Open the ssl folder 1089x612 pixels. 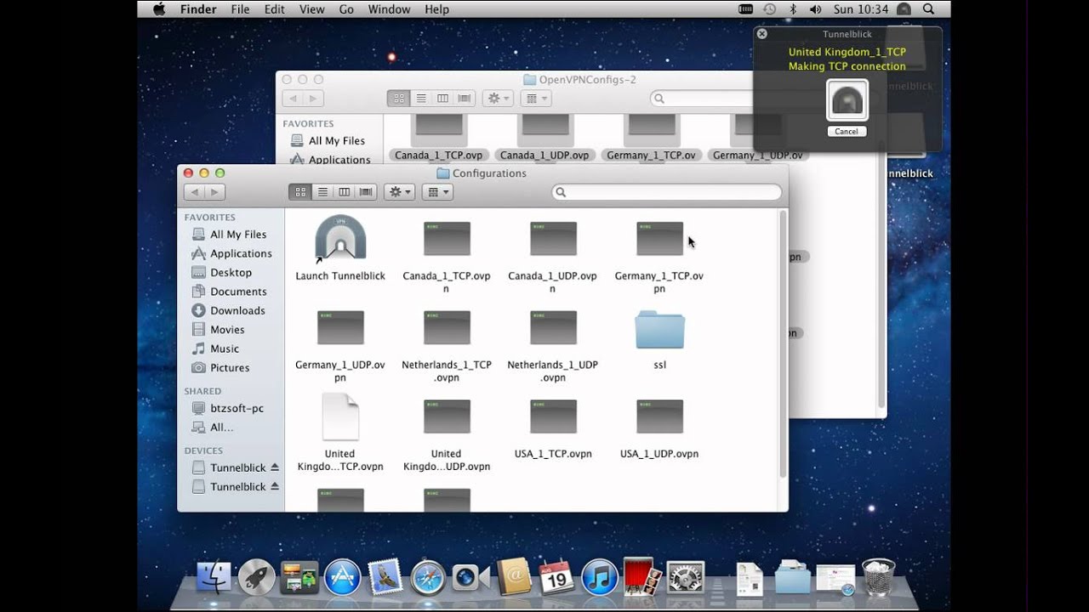tap(659, 330)
